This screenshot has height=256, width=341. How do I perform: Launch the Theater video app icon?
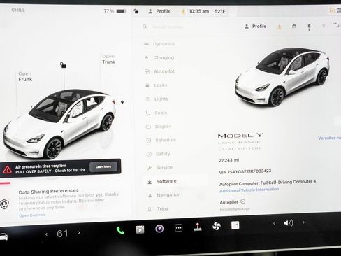point(140,229)
